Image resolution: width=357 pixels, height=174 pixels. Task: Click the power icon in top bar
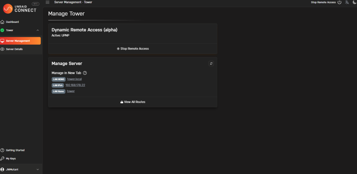pos(340,2)
